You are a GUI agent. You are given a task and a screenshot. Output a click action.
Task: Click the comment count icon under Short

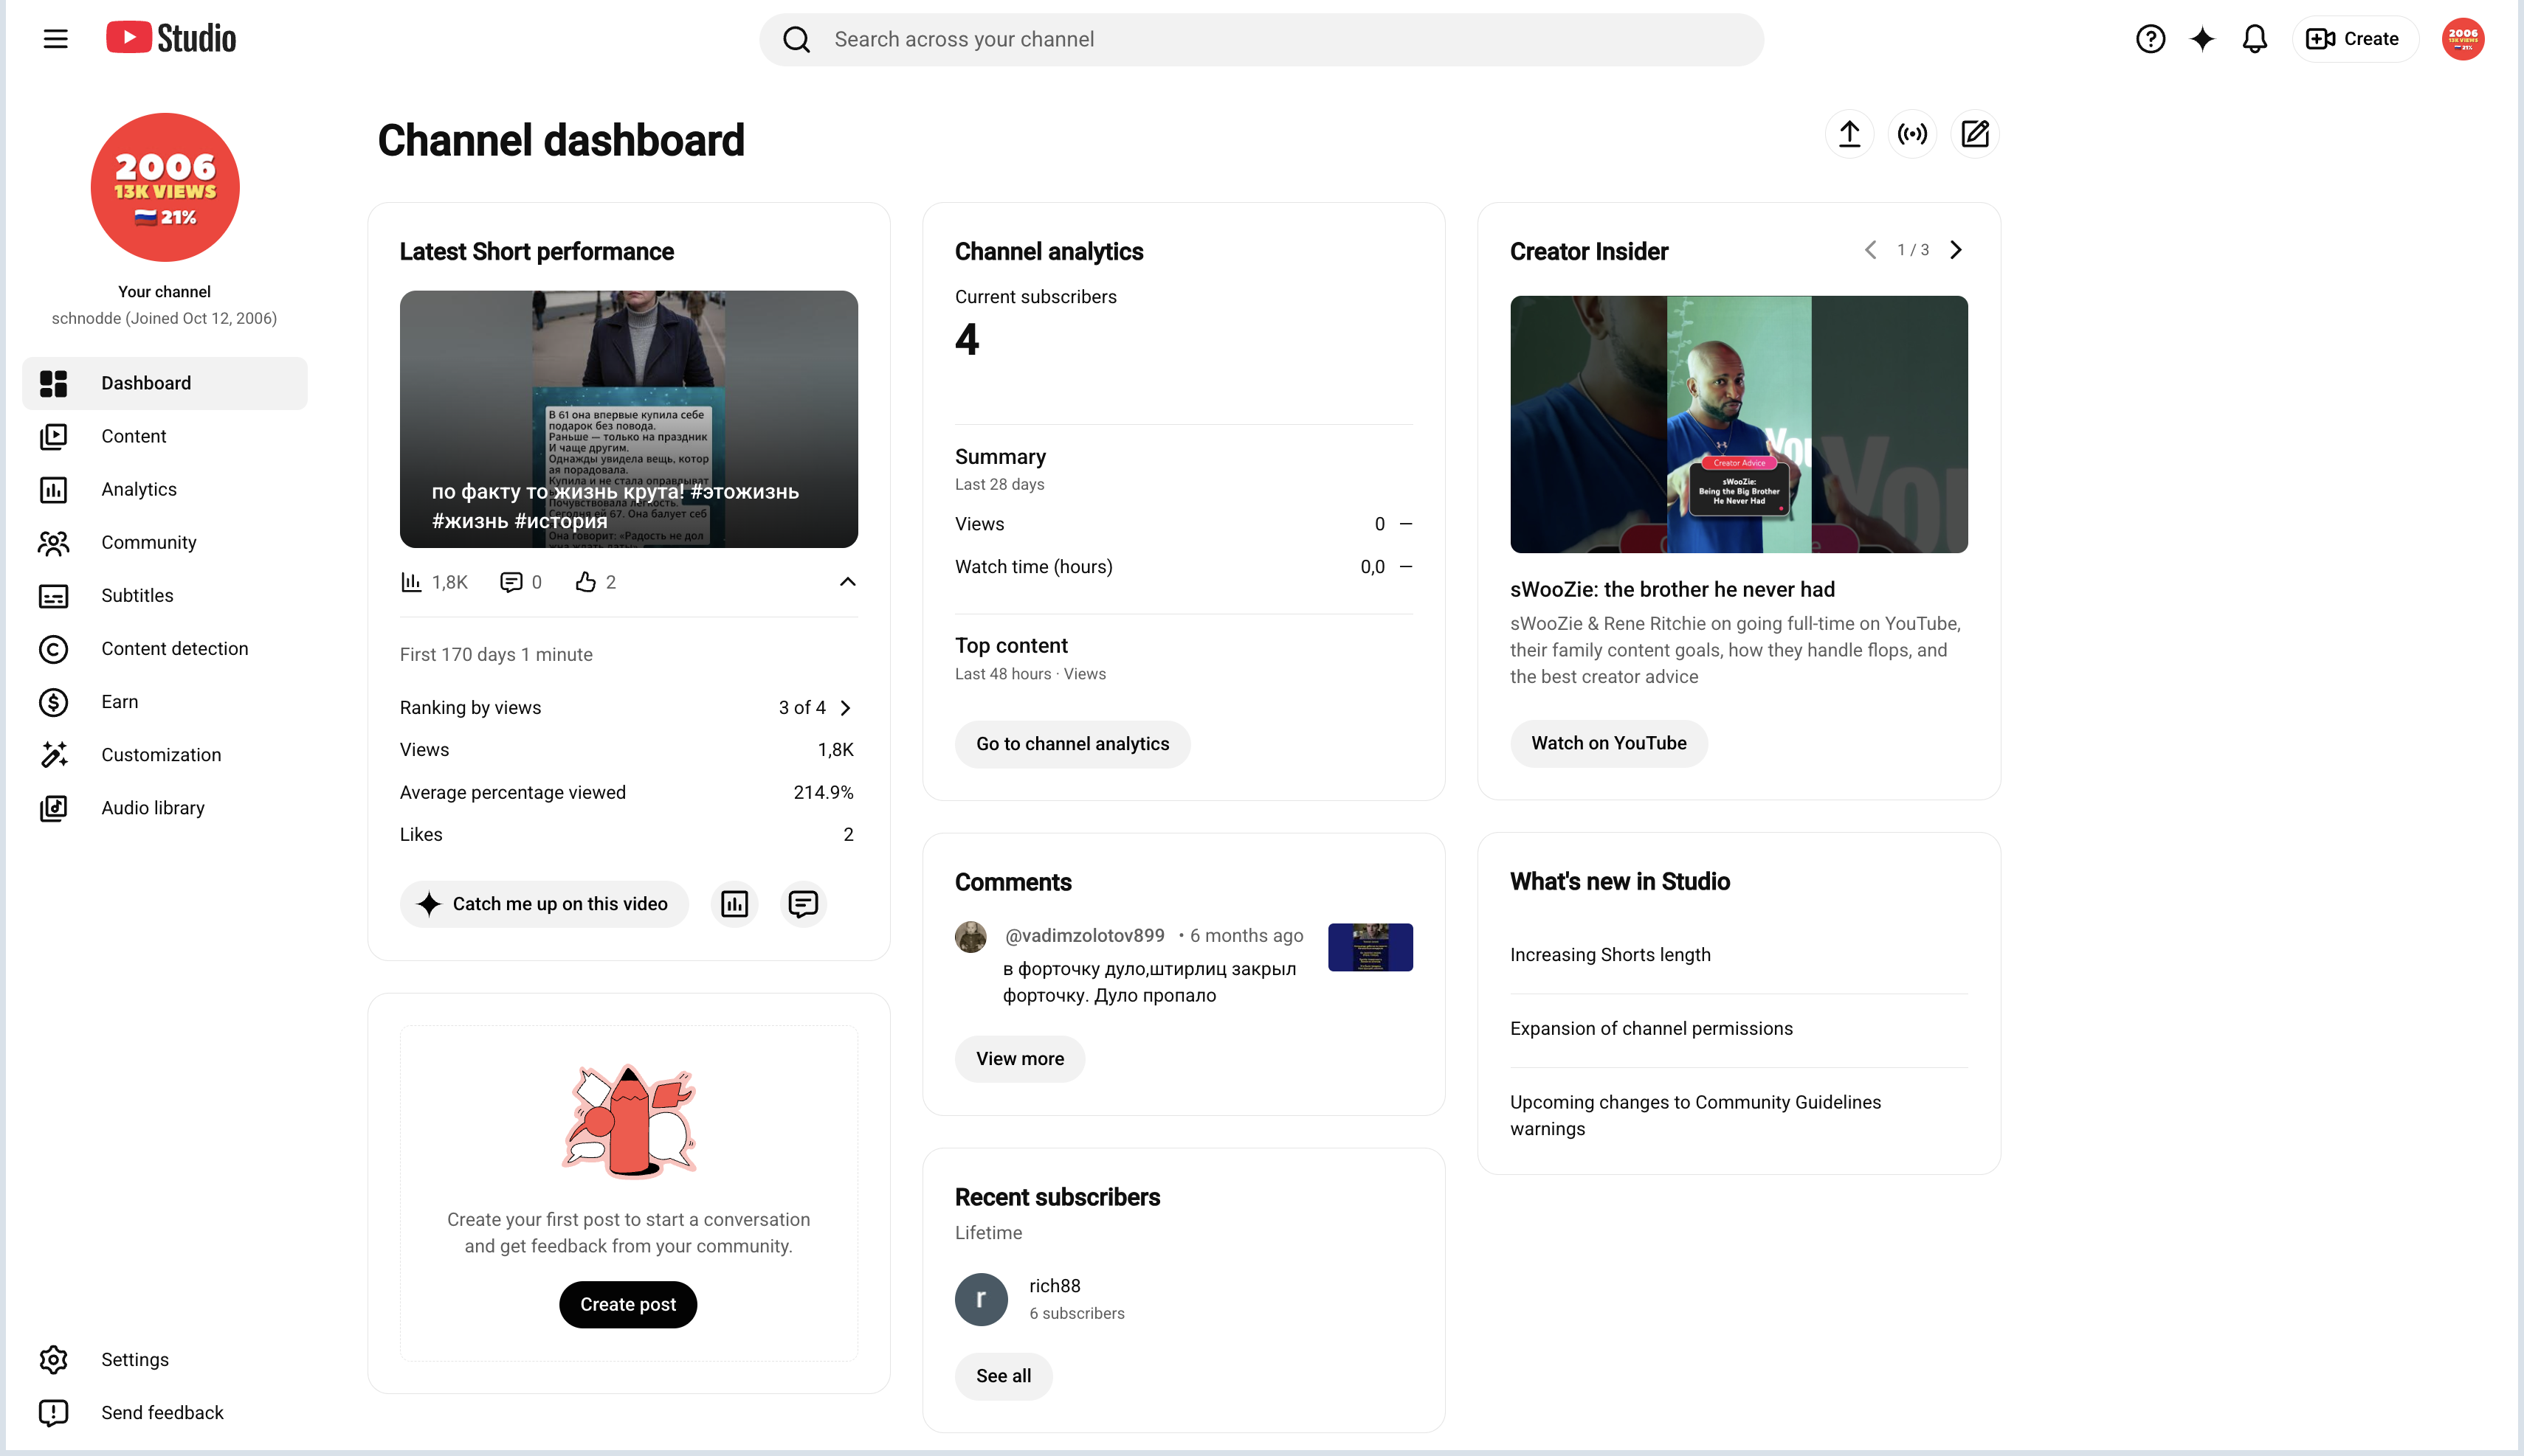point(511,582)
